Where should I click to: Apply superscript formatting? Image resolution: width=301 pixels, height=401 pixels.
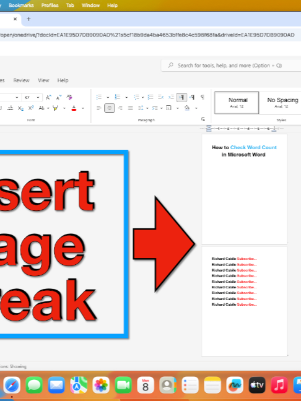coord(31,108)
